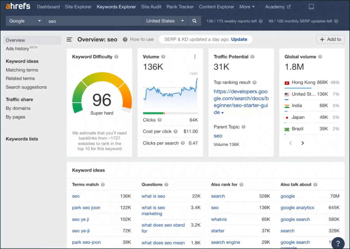
Task: Click Keyword Difficulty info icon
Action: click(x=116, y=57)
